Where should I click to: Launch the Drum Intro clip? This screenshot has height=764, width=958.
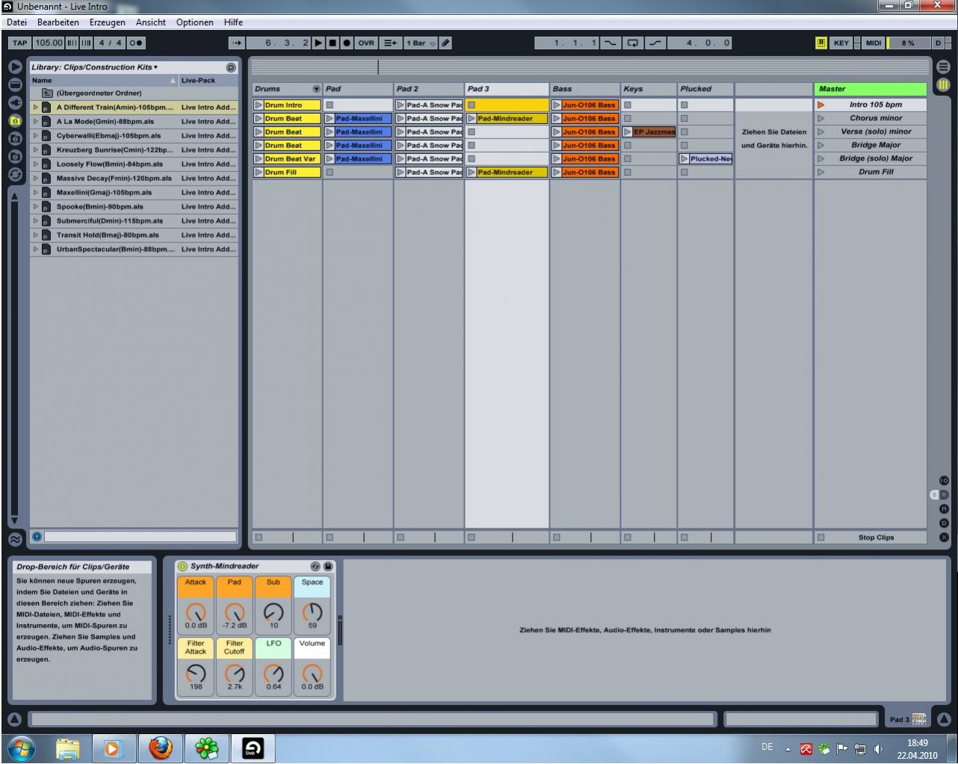(x=259, y=105)
